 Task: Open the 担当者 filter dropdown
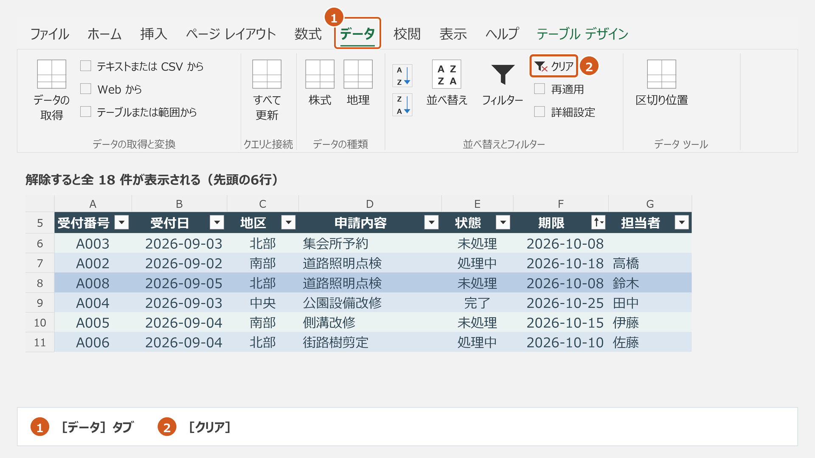[x=682, y=222]
